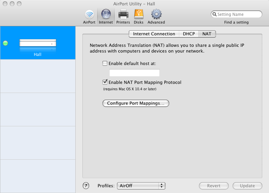Viewport: 269px width, 193px height.
Task: Click the 'Hall' device name label
Action: coord(38,55)
